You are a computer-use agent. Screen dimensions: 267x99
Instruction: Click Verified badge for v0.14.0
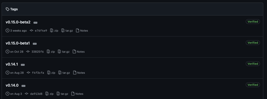coord(253,85)
